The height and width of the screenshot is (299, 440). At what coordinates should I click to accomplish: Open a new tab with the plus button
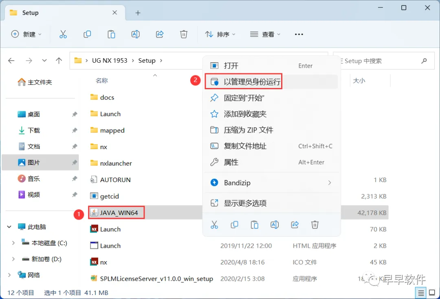point(138,13)
